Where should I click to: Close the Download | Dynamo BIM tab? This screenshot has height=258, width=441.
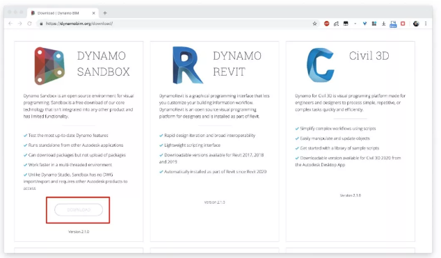coord(94,13)
